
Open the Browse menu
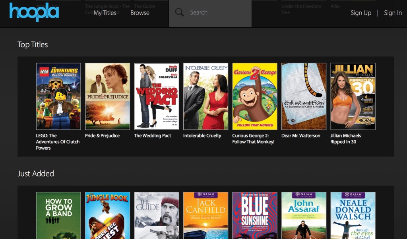(x=140, y=13)
